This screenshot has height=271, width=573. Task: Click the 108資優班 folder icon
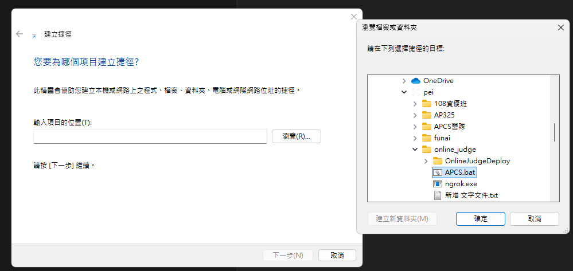coord(427,104)
